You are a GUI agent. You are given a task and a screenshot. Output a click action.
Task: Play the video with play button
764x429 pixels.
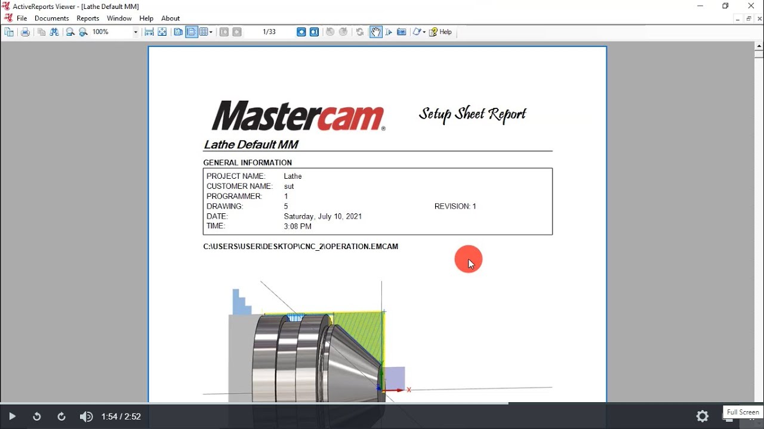click(12, 416)
